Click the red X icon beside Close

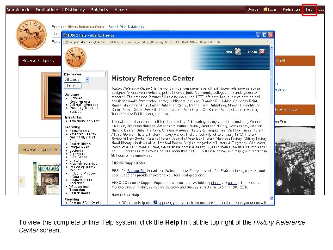pos(262,52)
